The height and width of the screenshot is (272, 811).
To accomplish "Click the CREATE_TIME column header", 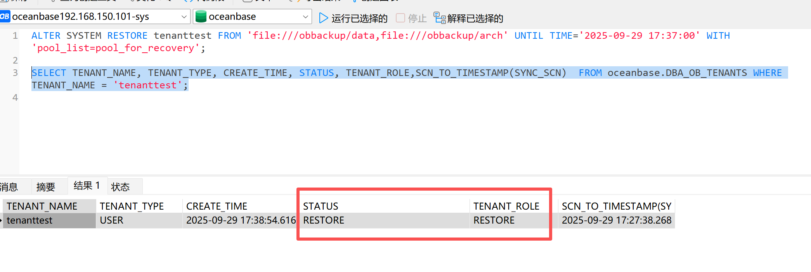I will (x=217, y=206).
